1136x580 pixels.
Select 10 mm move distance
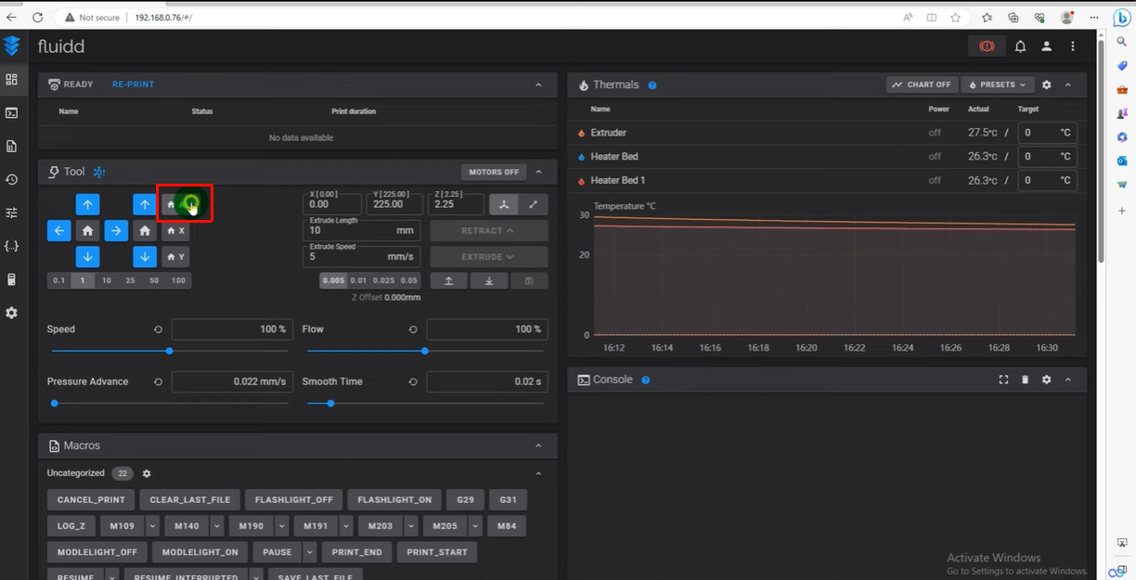tap(107, 280)
